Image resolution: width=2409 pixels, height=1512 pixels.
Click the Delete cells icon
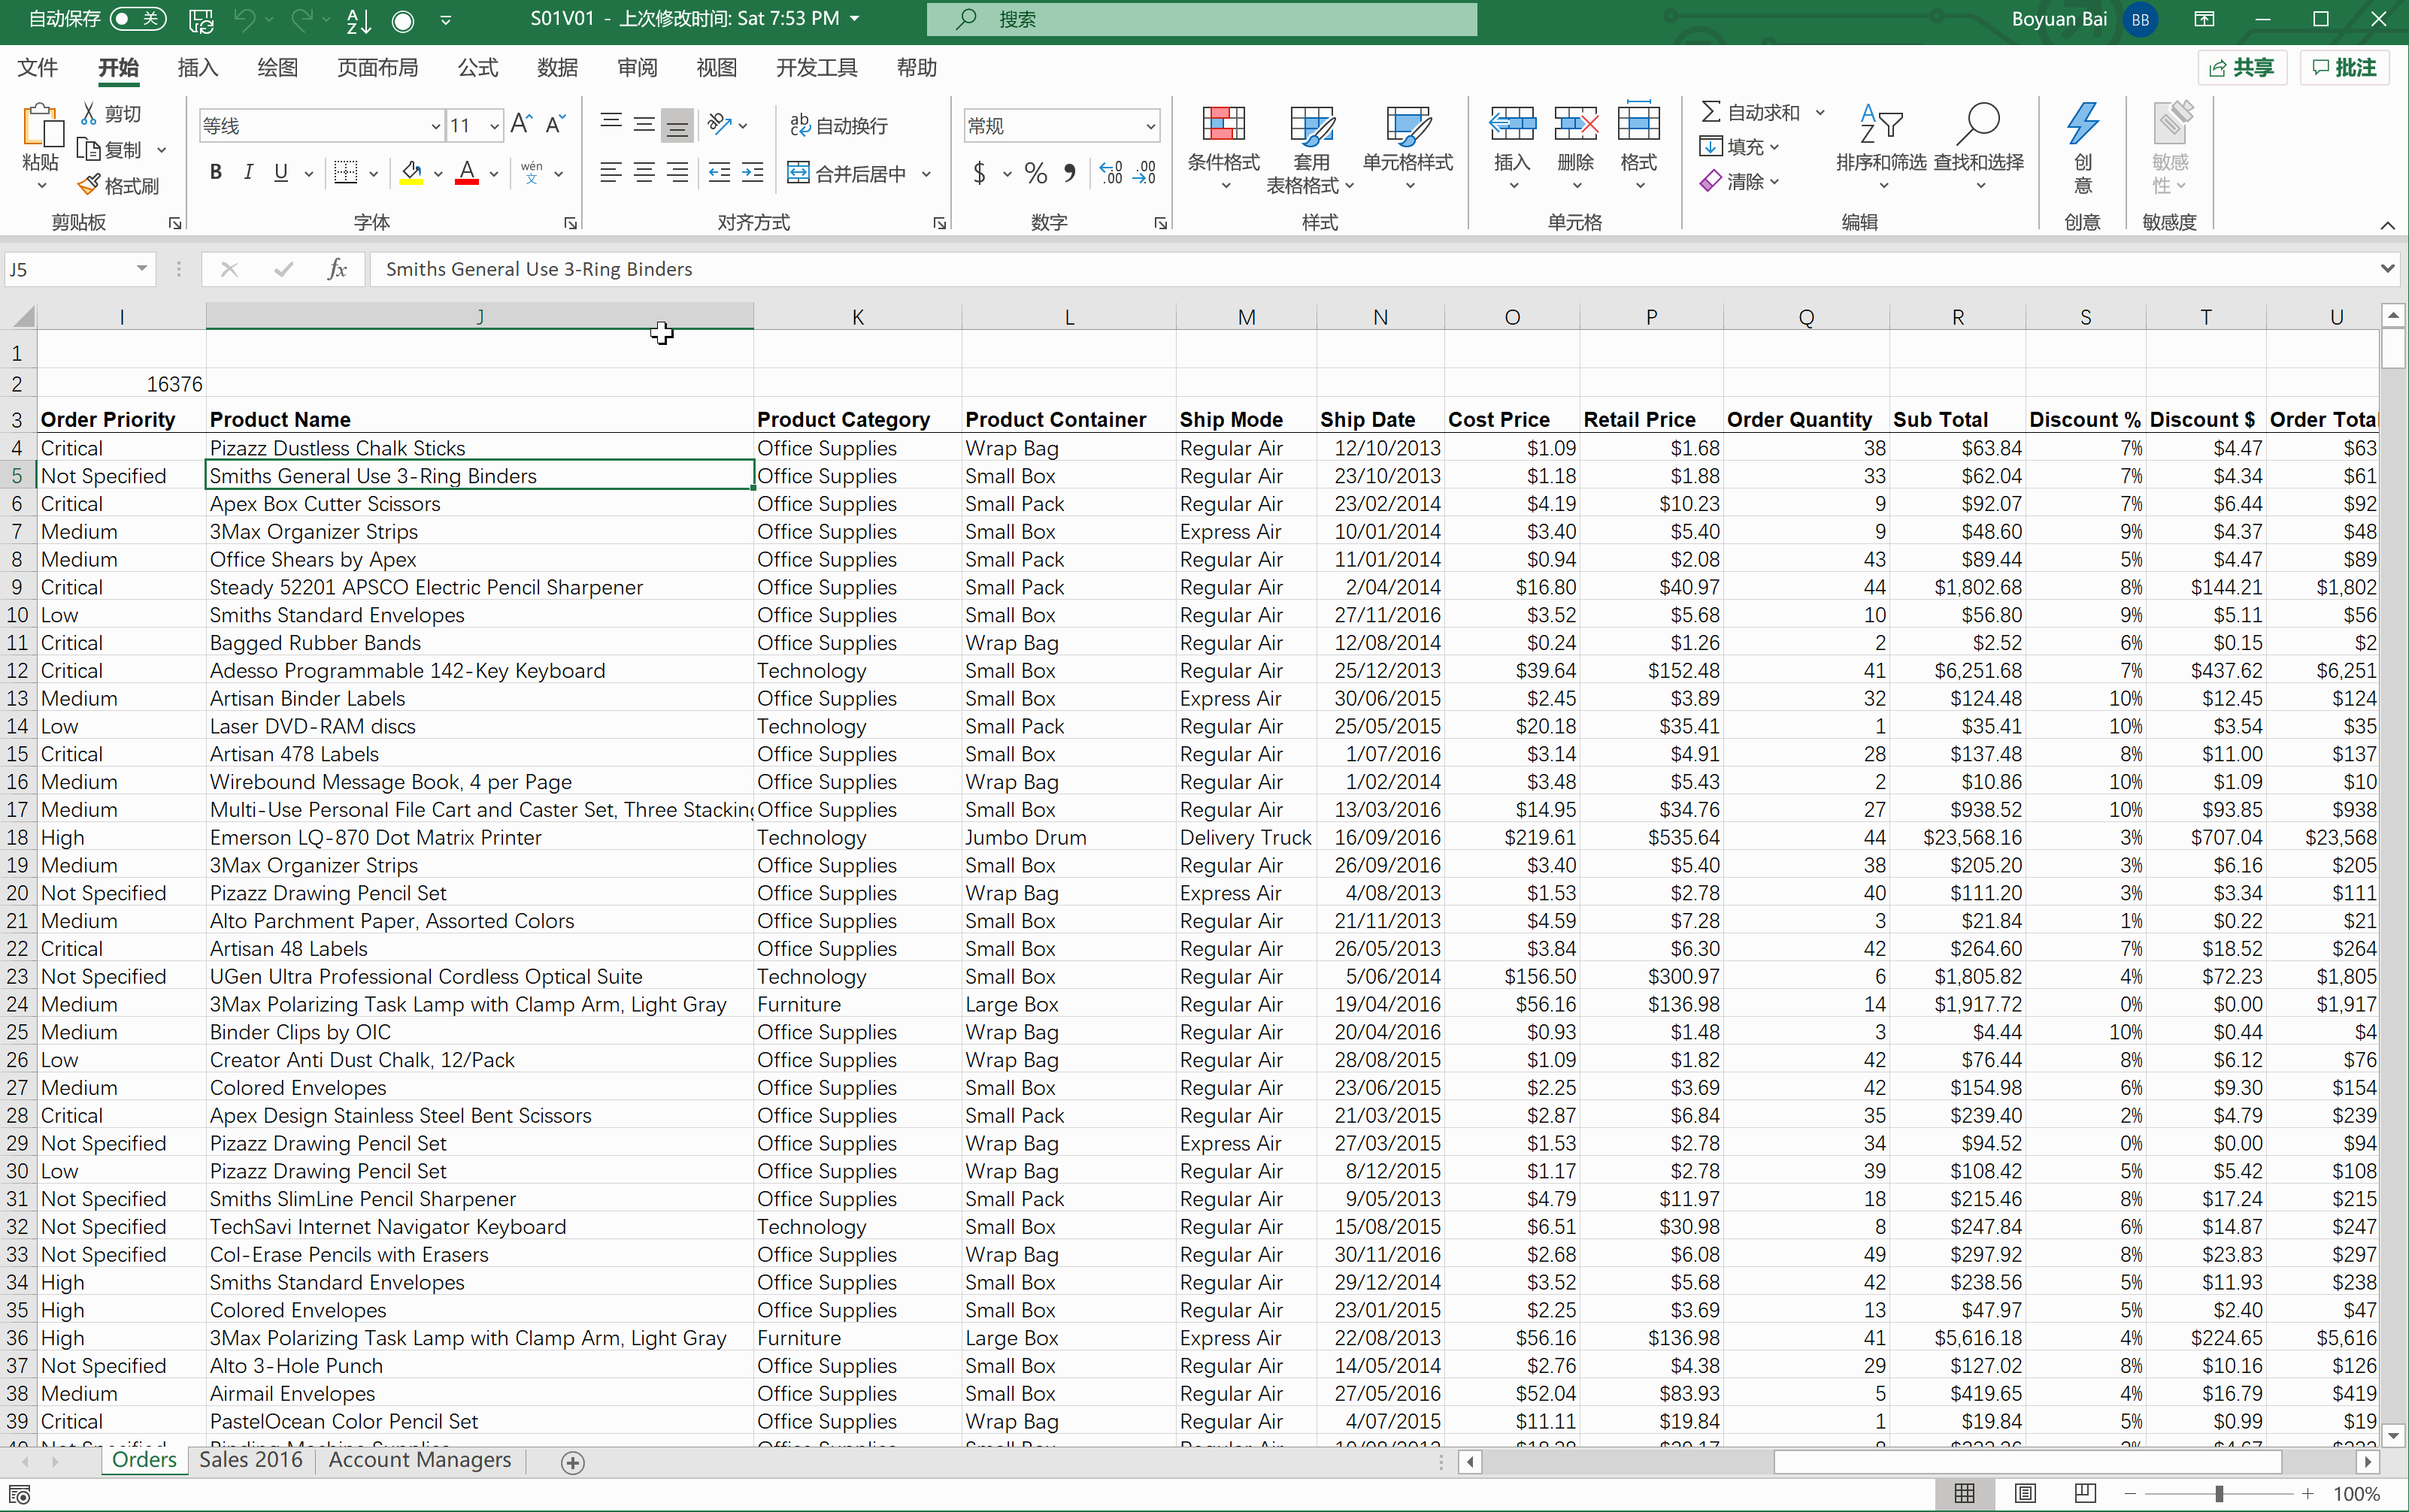(1576, 124)
